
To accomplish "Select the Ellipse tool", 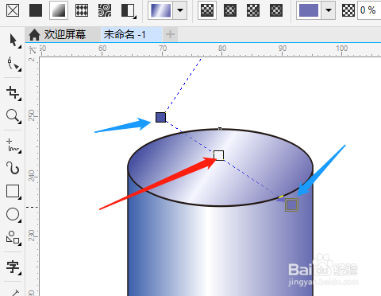I will [13, 215].
